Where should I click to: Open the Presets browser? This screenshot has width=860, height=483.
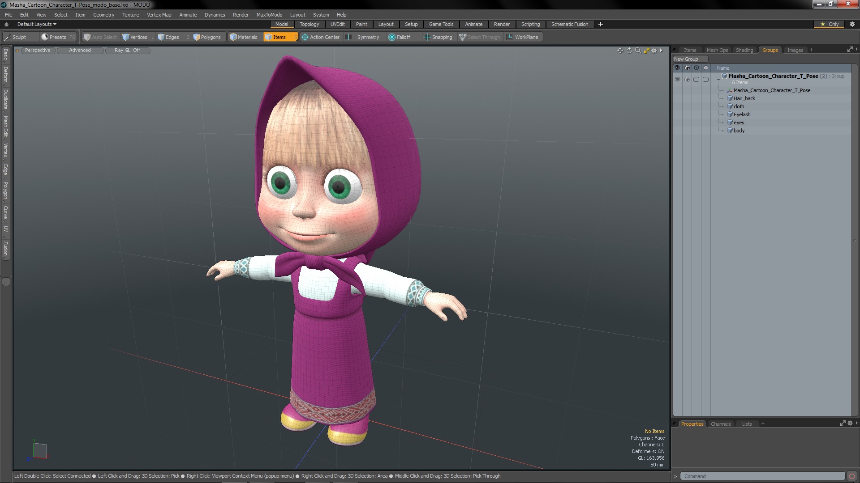[58, 37]
